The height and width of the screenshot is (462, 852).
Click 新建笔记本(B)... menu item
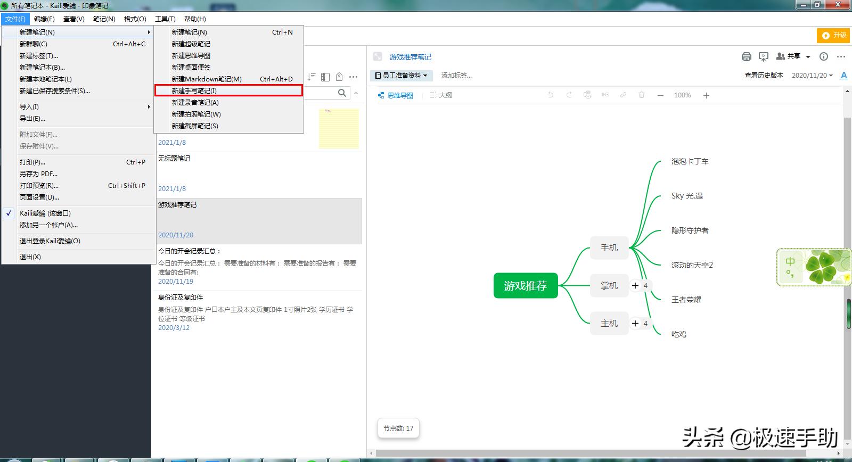(x=78, y=67)
